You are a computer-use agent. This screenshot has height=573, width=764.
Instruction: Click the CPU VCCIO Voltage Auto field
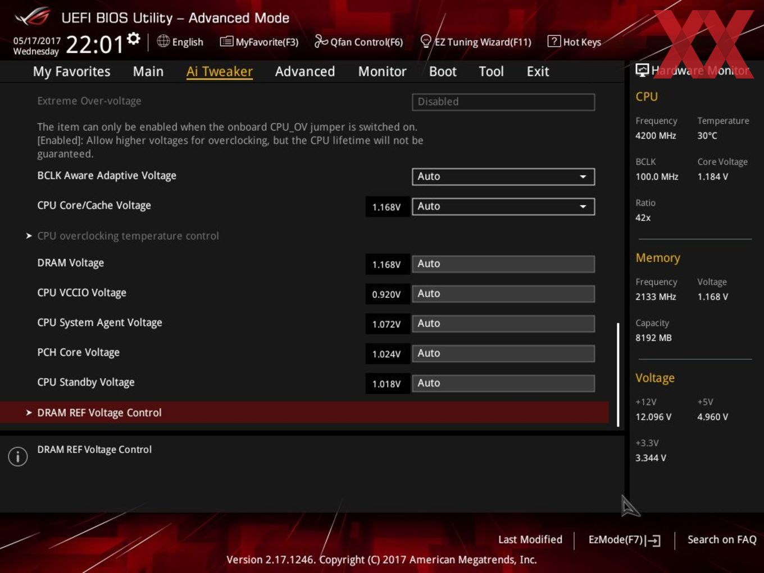[503, 294]
